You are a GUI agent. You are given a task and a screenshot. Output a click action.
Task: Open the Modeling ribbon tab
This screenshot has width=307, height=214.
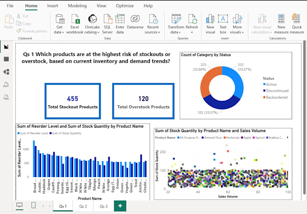(77, 6)
